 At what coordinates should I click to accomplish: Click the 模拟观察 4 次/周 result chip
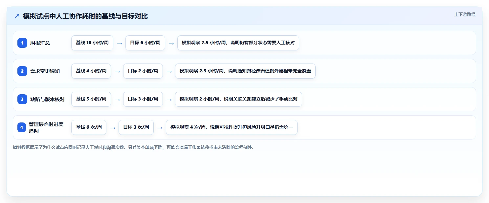(x=232, y=127)
